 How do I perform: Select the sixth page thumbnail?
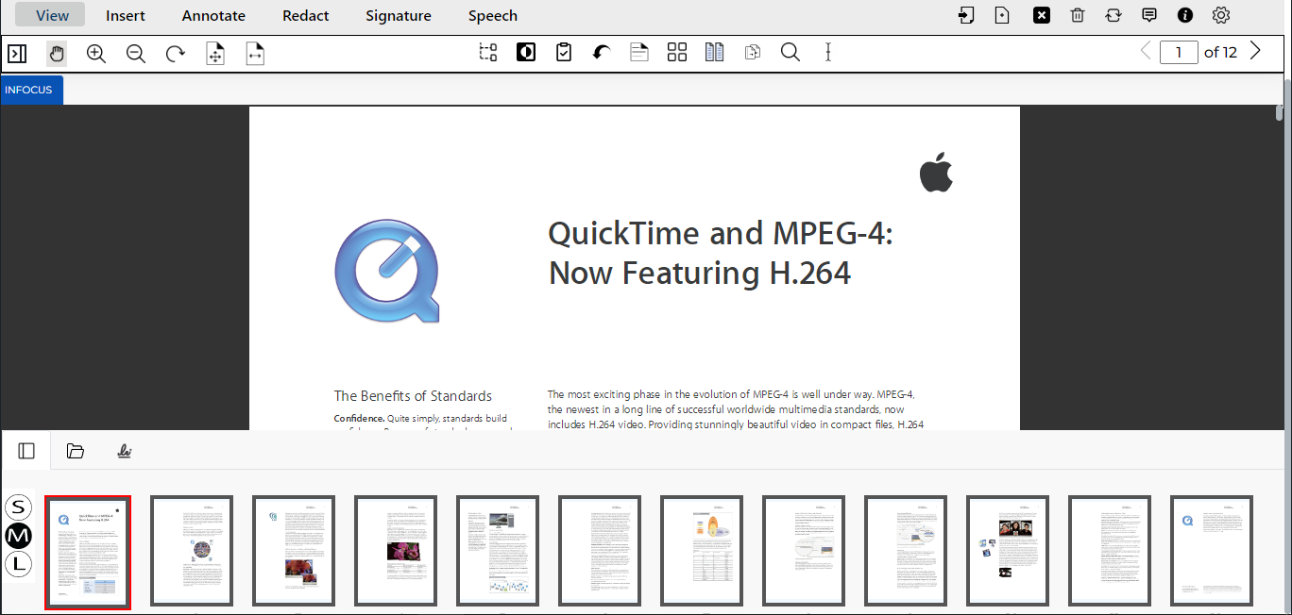[x=600, y=552]
